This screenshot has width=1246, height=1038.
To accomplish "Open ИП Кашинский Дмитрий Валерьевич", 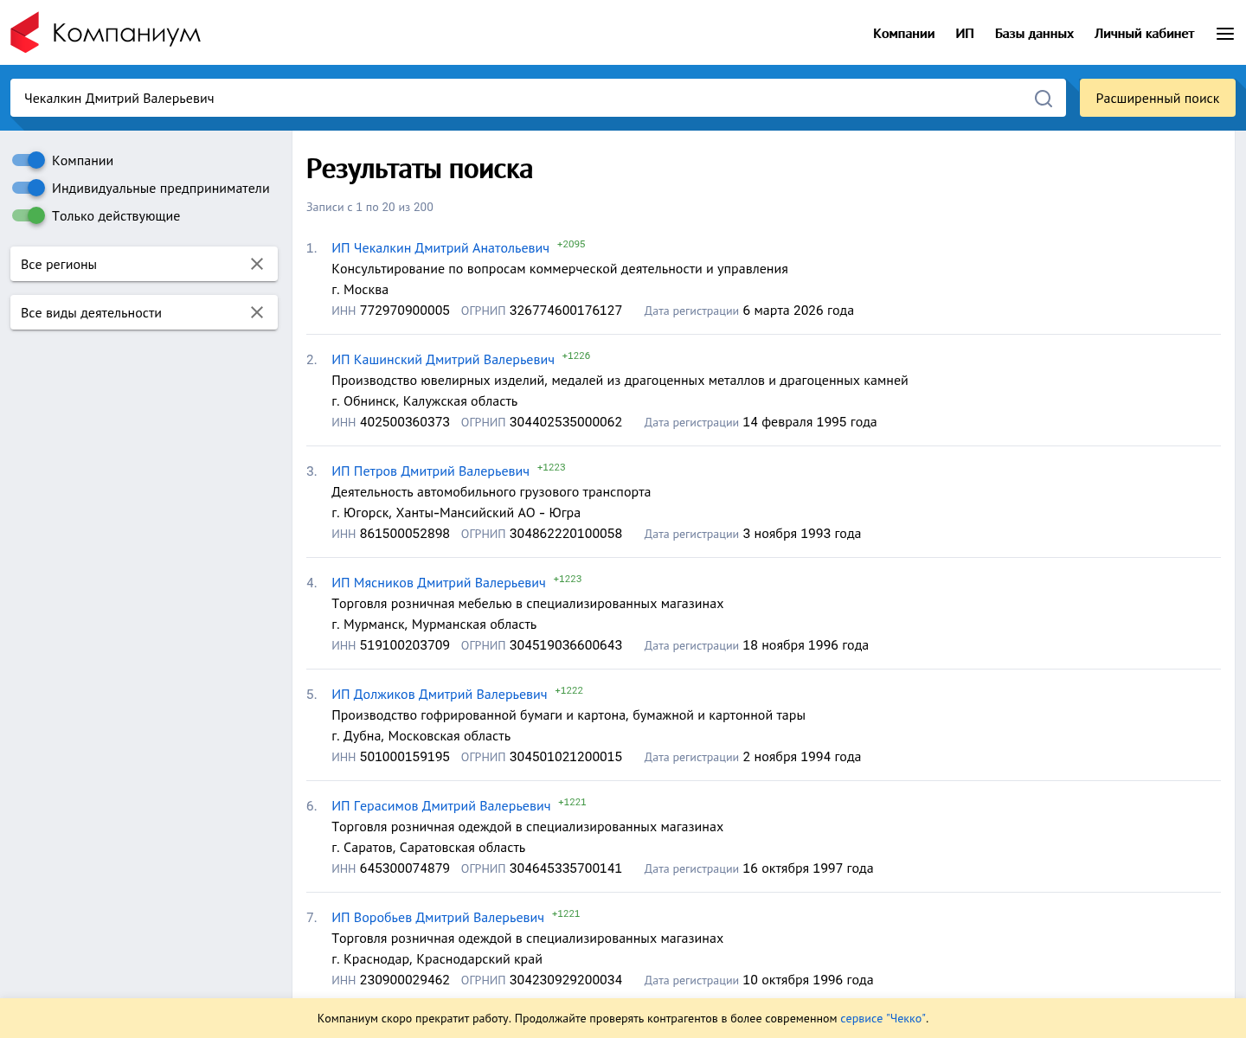I will click(443, 360).
